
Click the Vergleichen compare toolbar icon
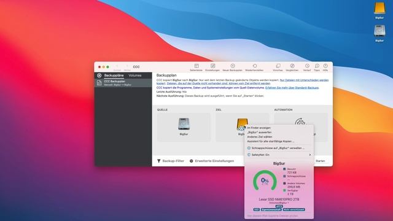click(x=292, y=66)
